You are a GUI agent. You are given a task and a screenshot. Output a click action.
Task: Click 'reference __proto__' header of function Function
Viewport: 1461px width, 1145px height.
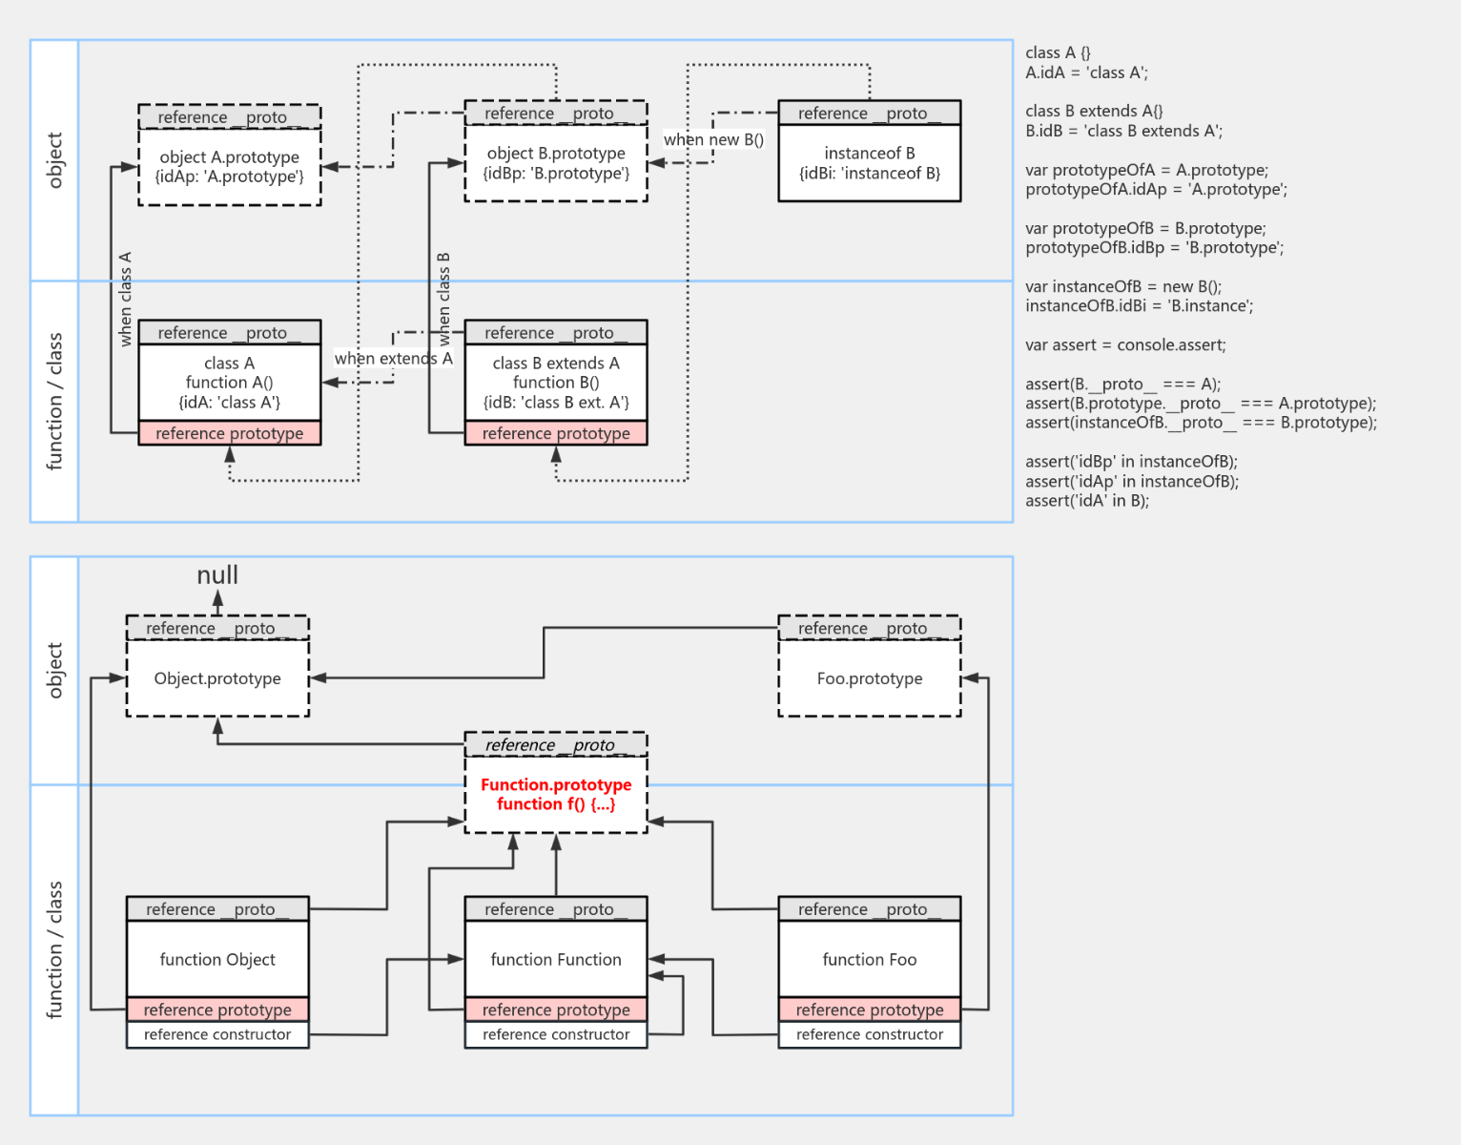pos(555,909)
